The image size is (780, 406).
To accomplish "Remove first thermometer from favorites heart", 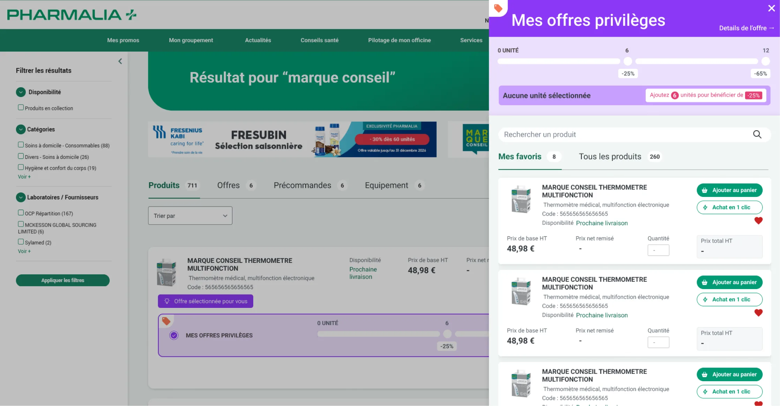I will 758,221.
